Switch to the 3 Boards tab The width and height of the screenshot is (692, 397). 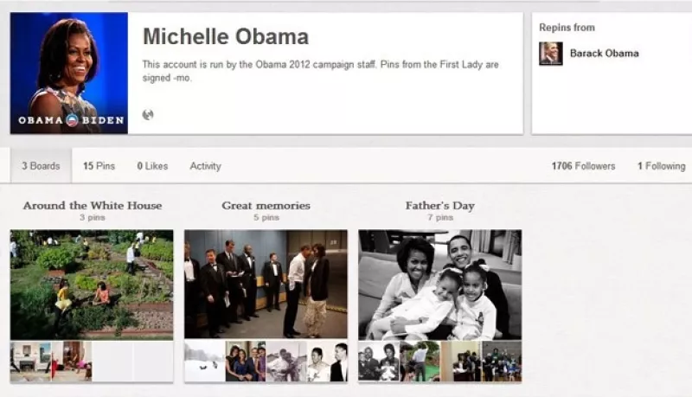coord(41,166)
